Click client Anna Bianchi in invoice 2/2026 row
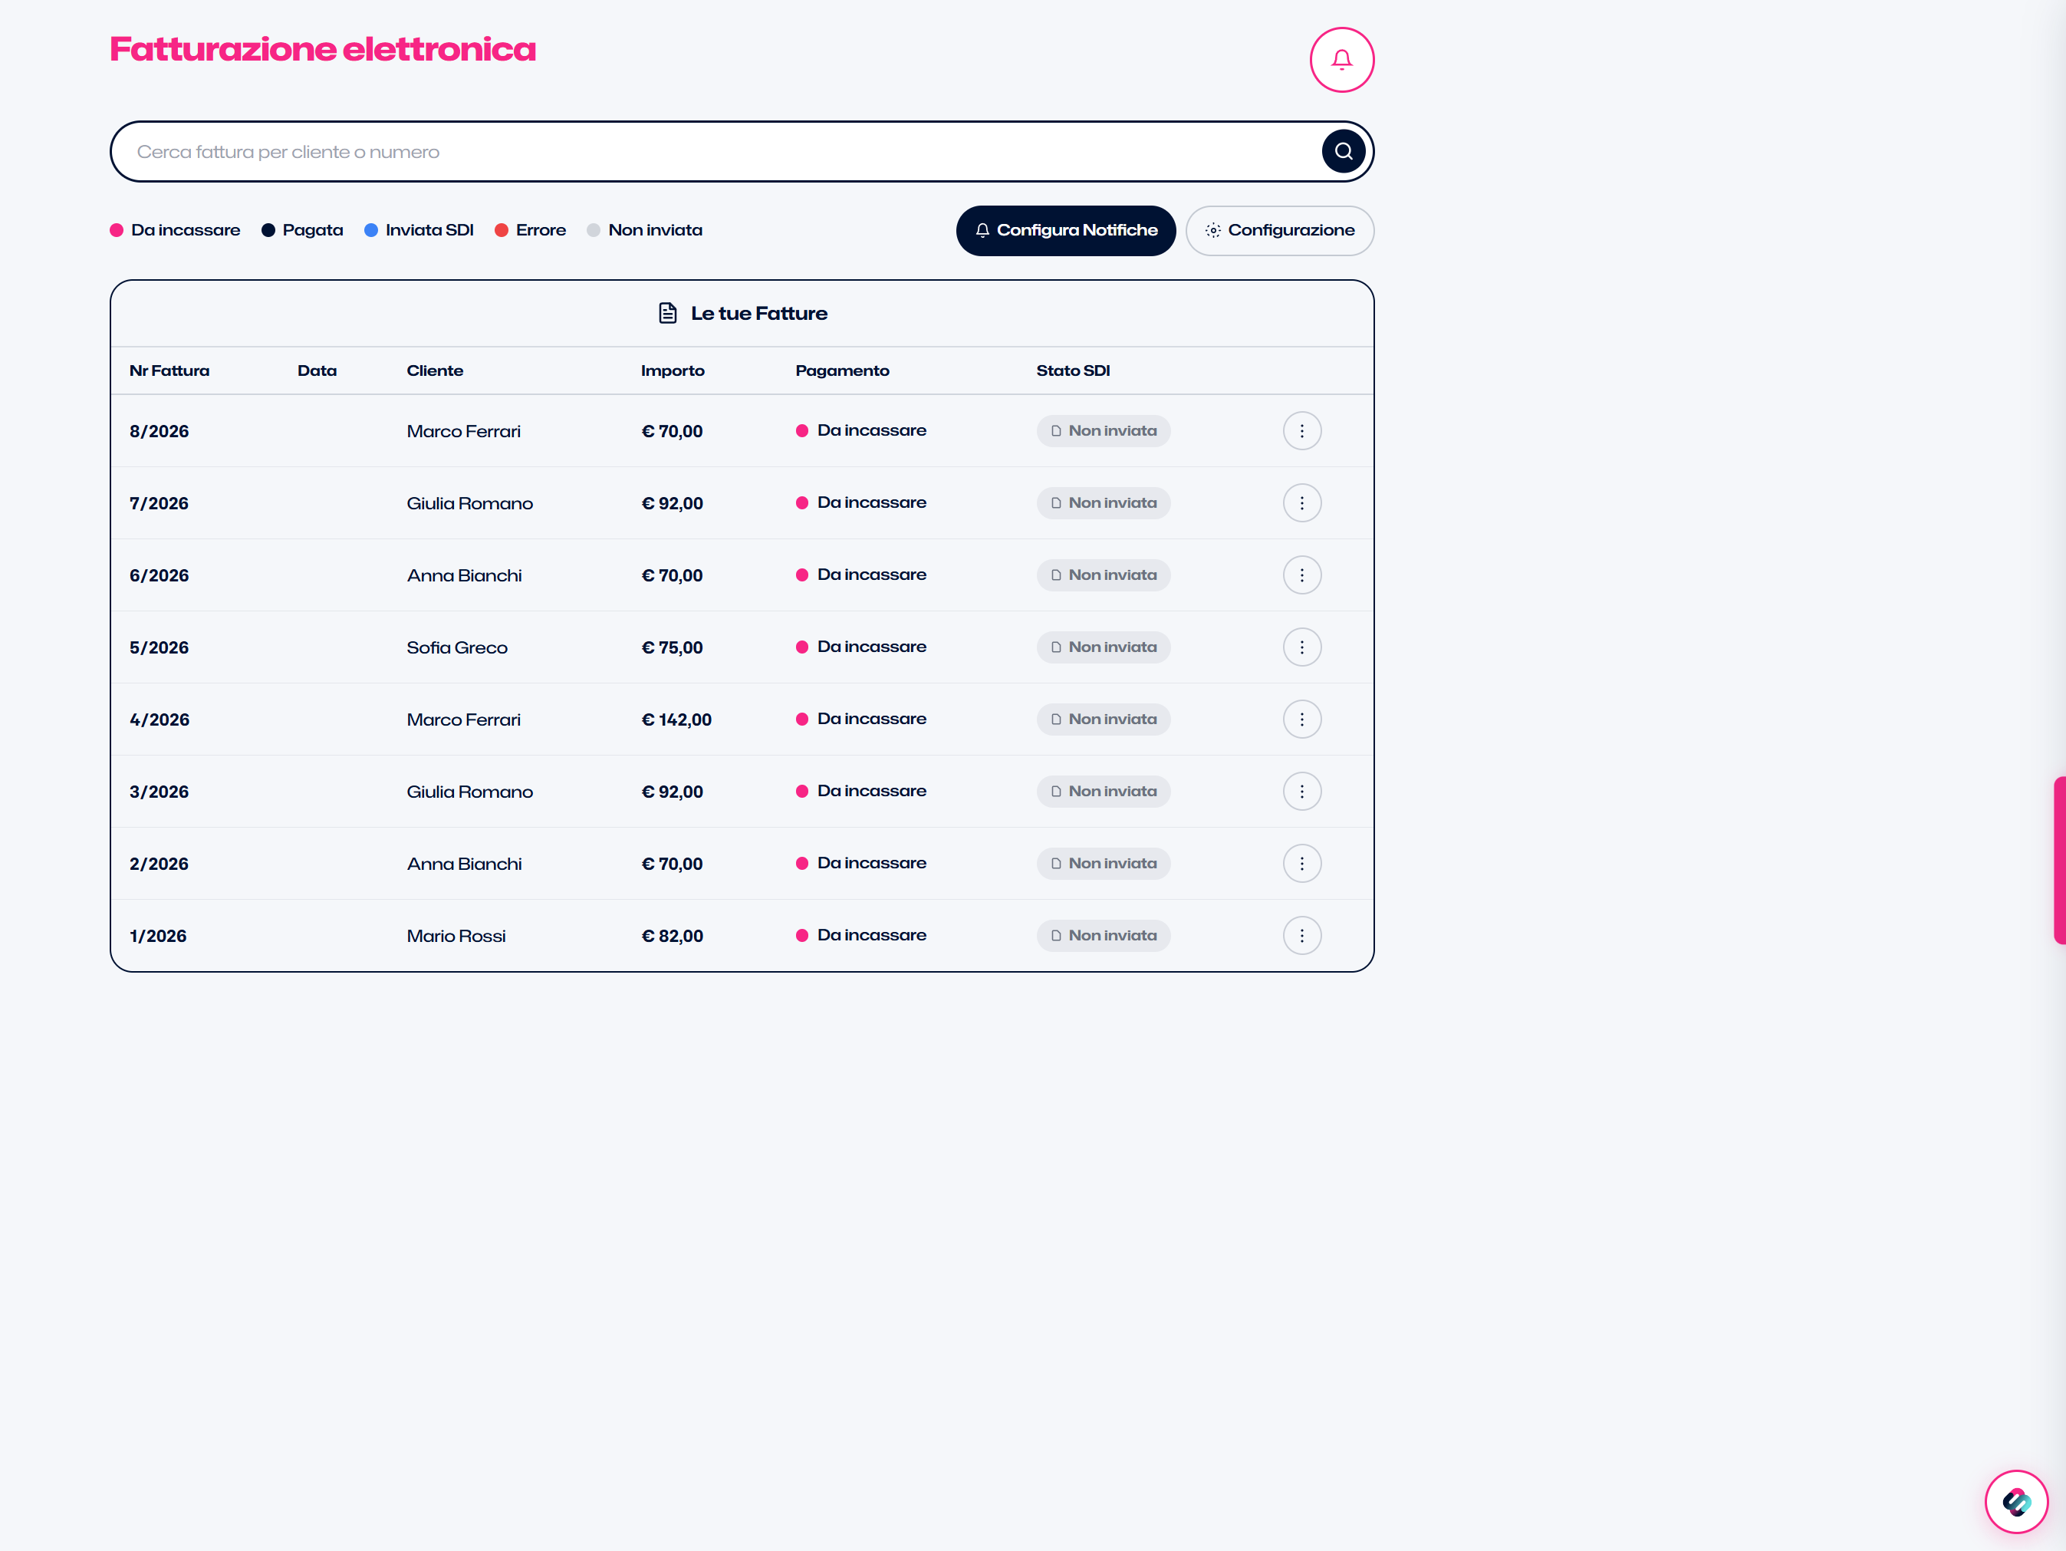The width and height of the screenshot is (2066, 1551). (464, 864)
